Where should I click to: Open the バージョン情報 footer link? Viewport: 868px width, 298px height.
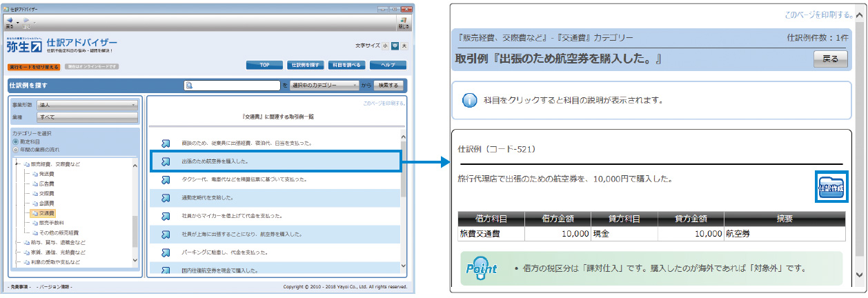click(56, 286)
